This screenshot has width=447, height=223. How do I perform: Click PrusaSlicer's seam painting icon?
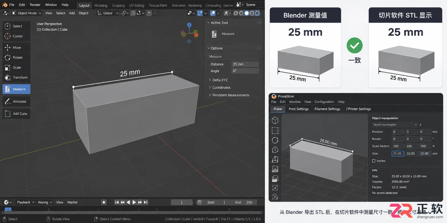(x=275, y=178)
